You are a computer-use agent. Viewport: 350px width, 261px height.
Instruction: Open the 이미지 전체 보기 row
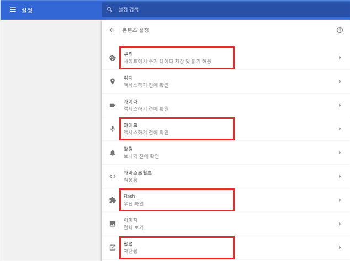pos(221,224)
